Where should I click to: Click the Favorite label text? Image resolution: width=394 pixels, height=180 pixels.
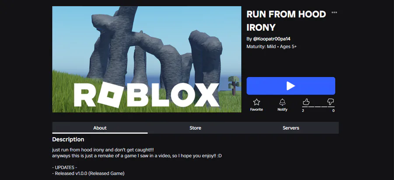click(256, 110)
